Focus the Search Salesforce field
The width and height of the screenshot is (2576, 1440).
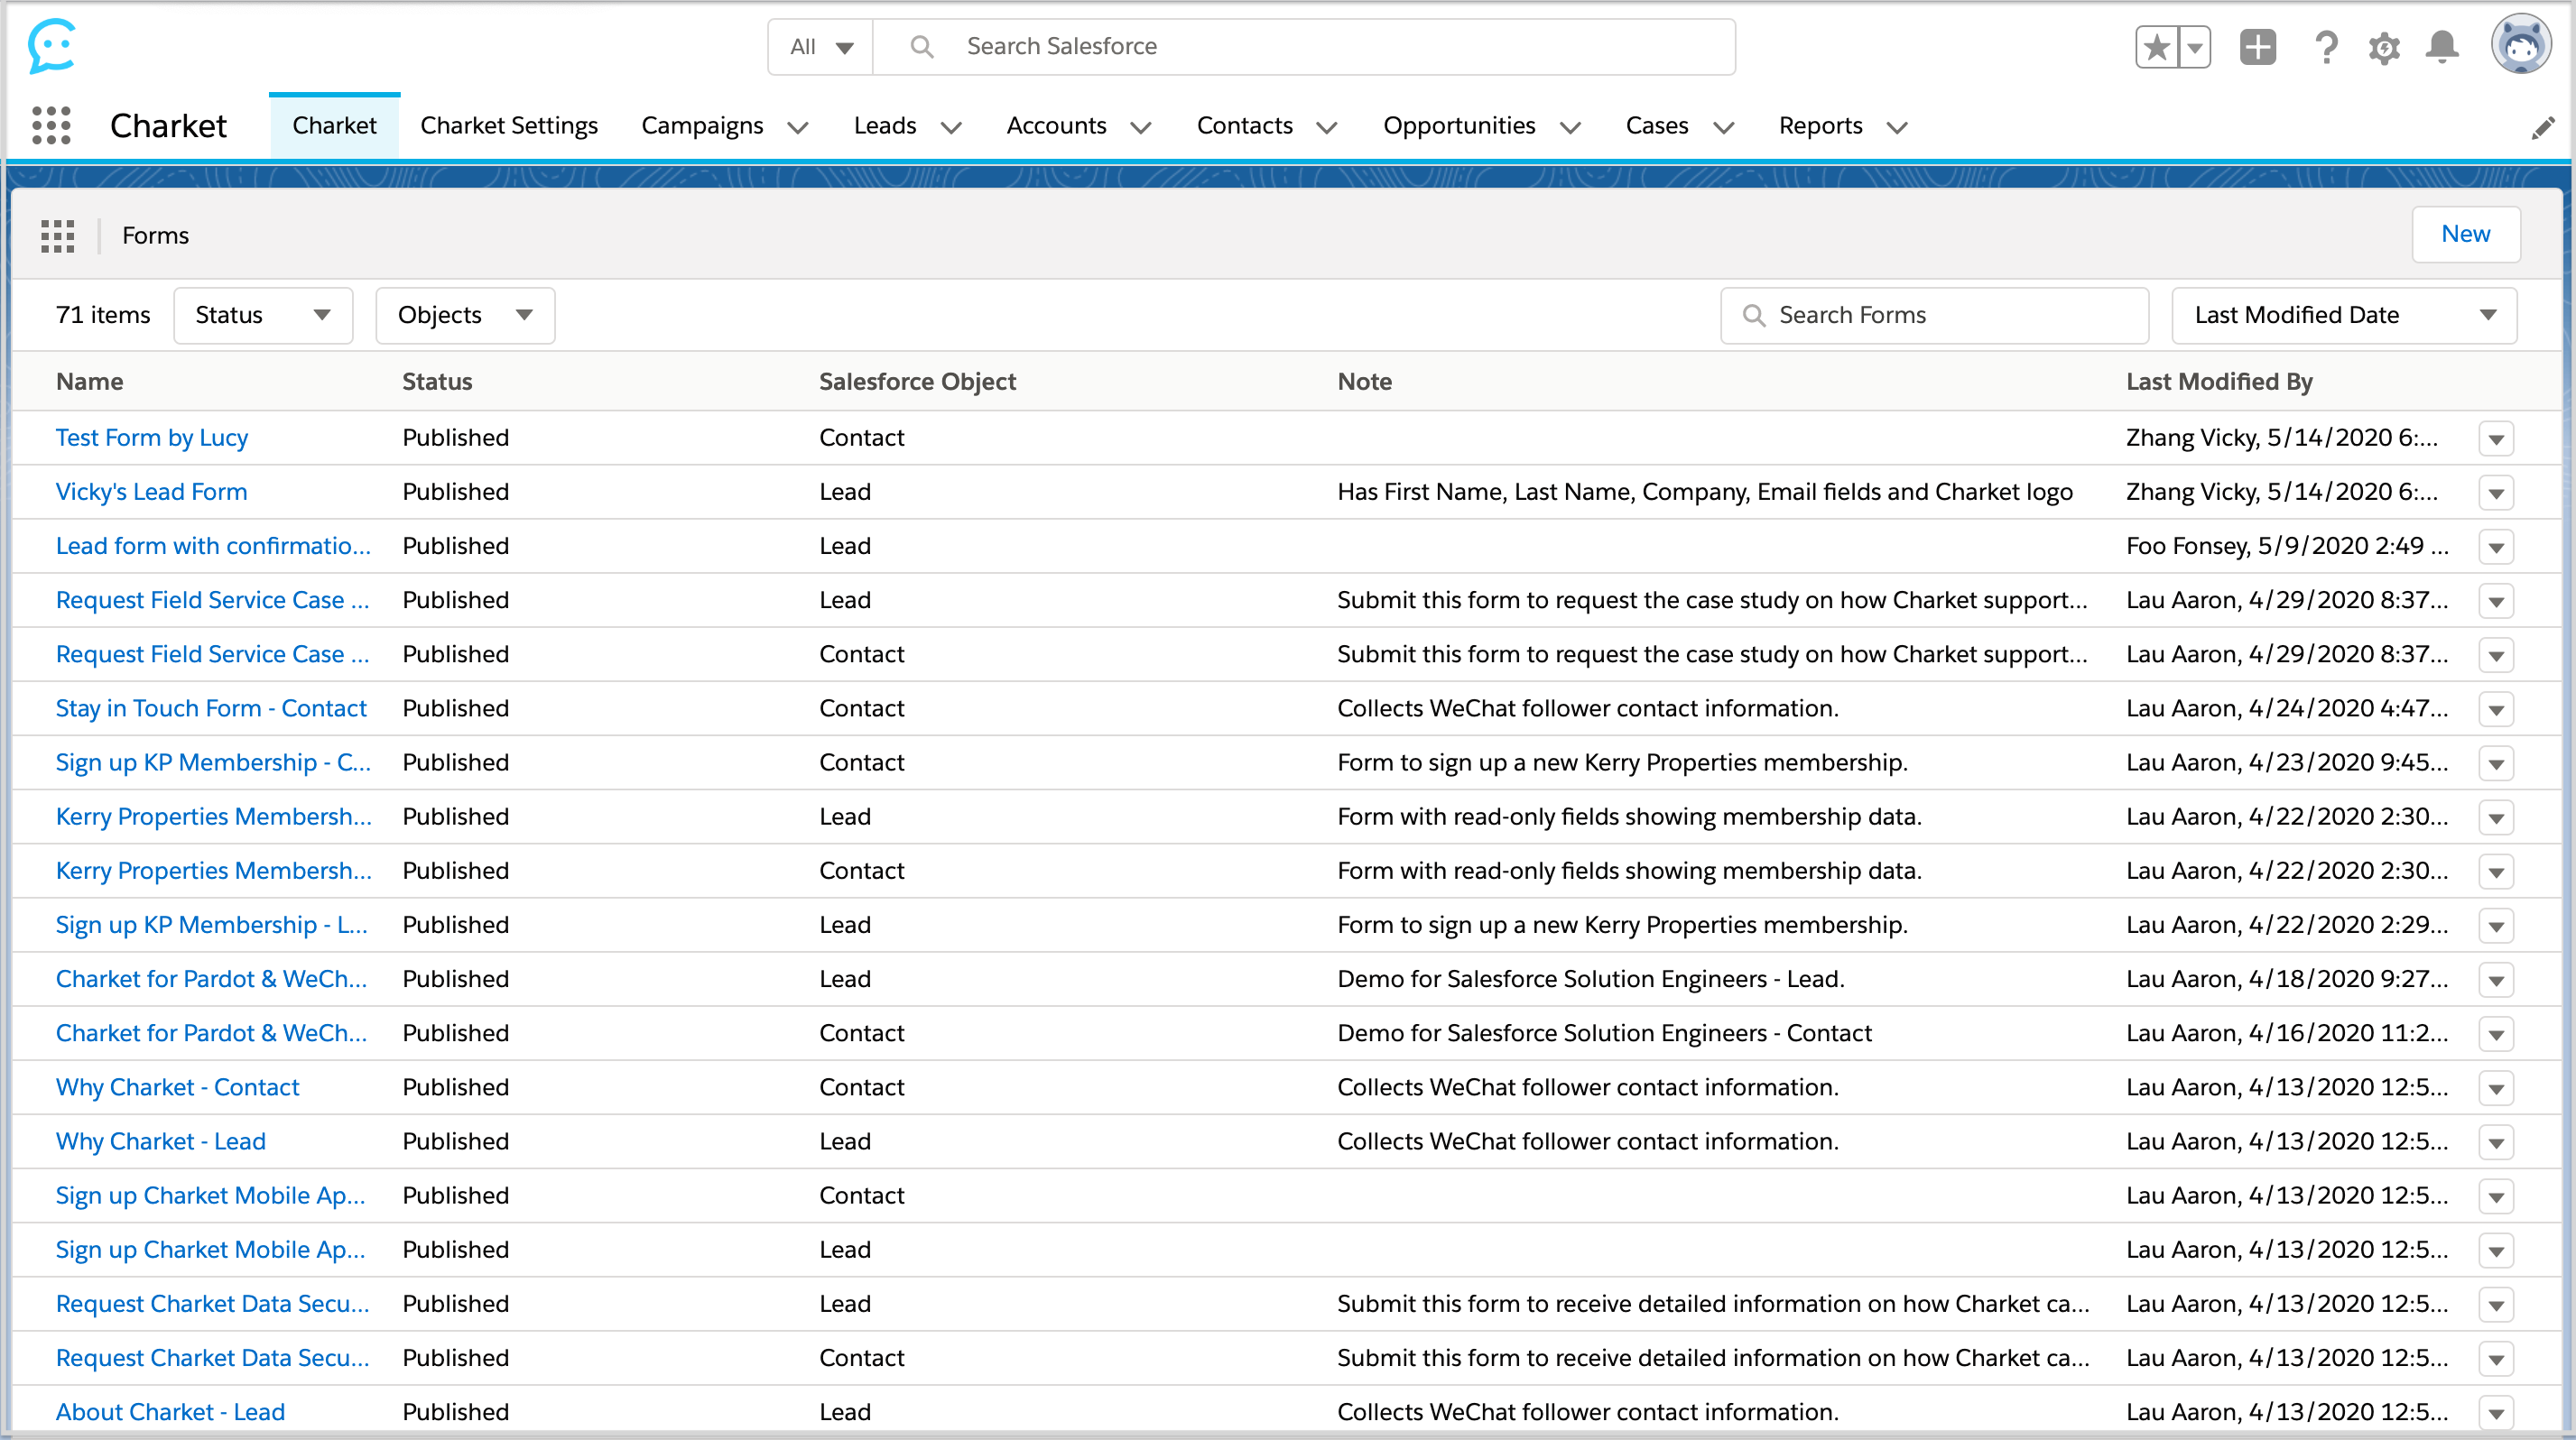click(1305, 47)
